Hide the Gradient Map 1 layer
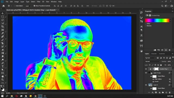 (x=146, y=69)
